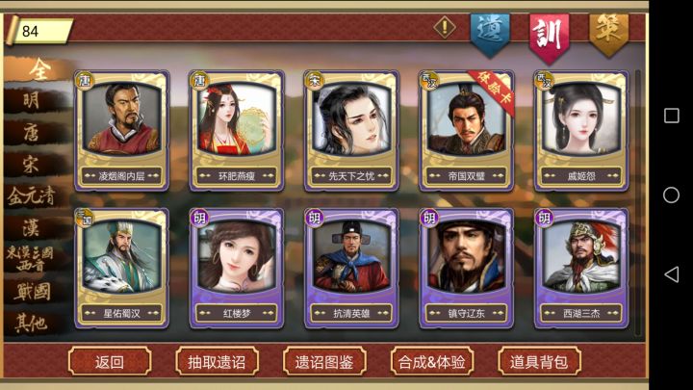Select the 金元清 filter tab
The image size is (693, 390).
[33, 195]
